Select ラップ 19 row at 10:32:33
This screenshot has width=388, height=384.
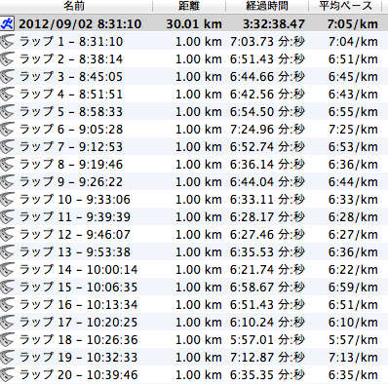pyautogui.click(x=194, y=358)
